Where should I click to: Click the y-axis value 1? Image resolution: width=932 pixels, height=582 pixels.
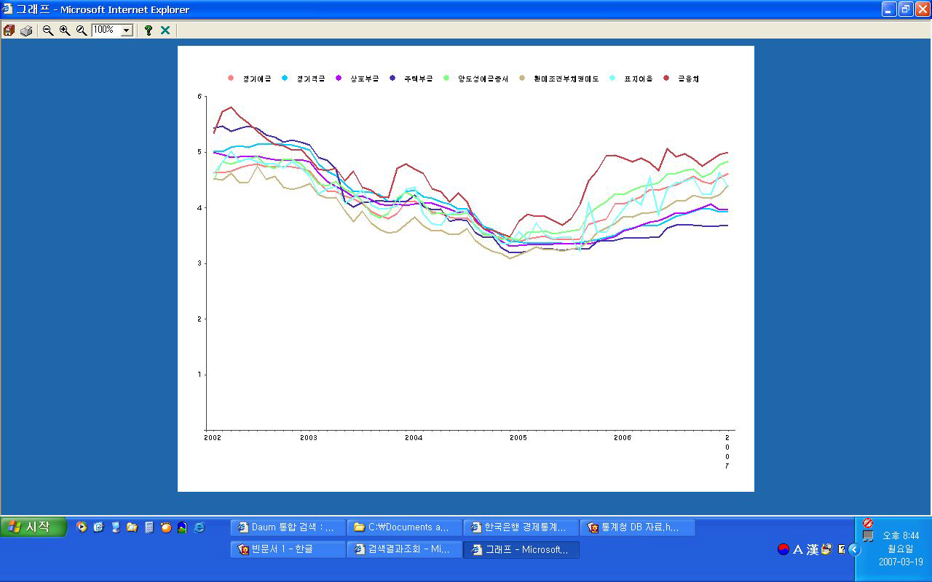pos(200,375)
